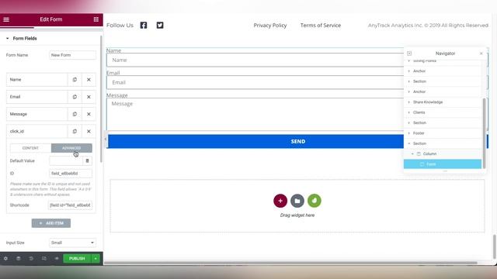Duplicate the Email form field
Screen dimensions: 497x279
(75, 97)
